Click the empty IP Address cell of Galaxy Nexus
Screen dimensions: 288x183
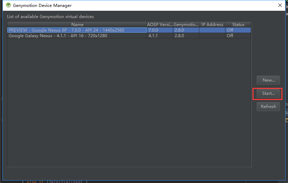pos(212,35)
